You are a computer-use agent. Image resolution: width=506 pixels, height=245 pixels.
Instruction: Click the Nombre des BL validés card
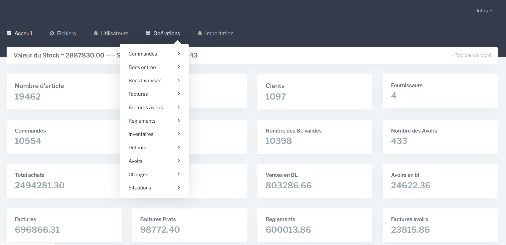[x=315, y=136]
